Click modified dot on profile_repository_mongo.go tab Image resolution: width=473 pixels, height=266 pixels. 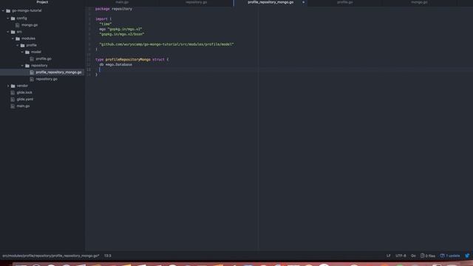(x=303, y=2)
